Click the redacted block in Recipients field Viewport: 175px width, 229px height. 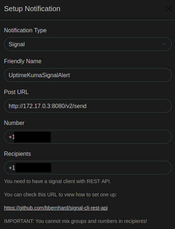33,168
